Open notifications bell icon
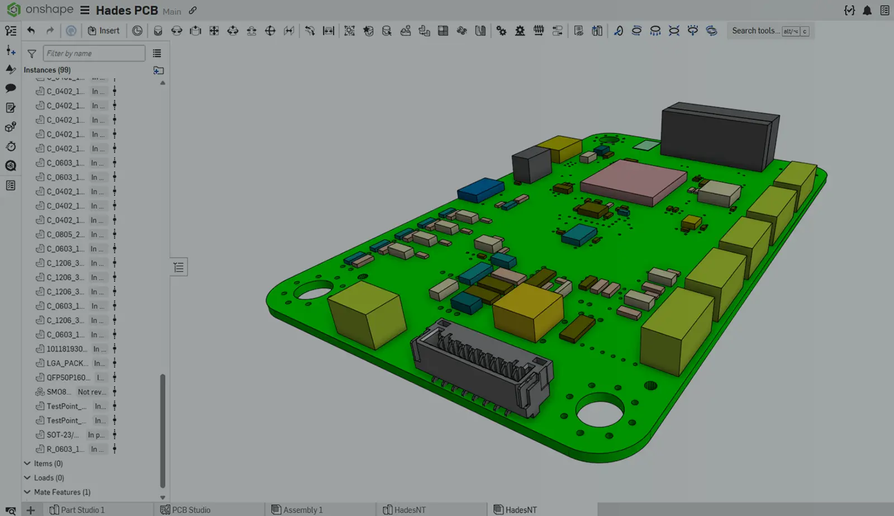Image resolution: width=894 pixels, height=516 pixels. coord(867,11)
